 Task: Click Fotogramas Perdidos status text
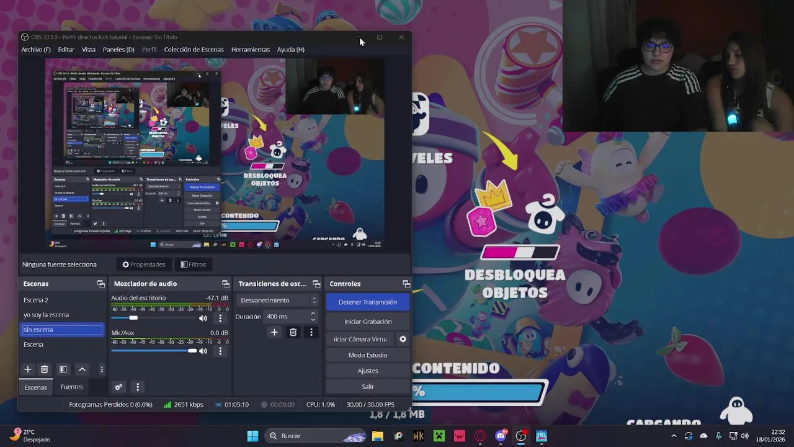tap(110, 405)
